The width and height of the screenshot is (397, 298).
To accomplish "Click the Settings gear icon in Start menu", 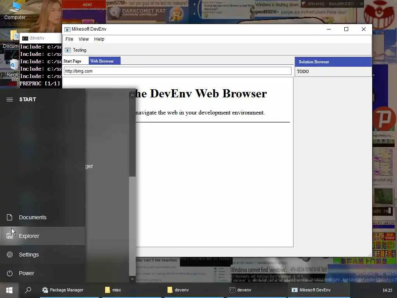I will pos(10,255).
